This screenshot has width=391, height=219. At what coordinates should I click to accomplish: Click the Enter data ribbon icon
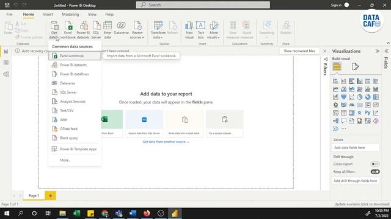108,30
